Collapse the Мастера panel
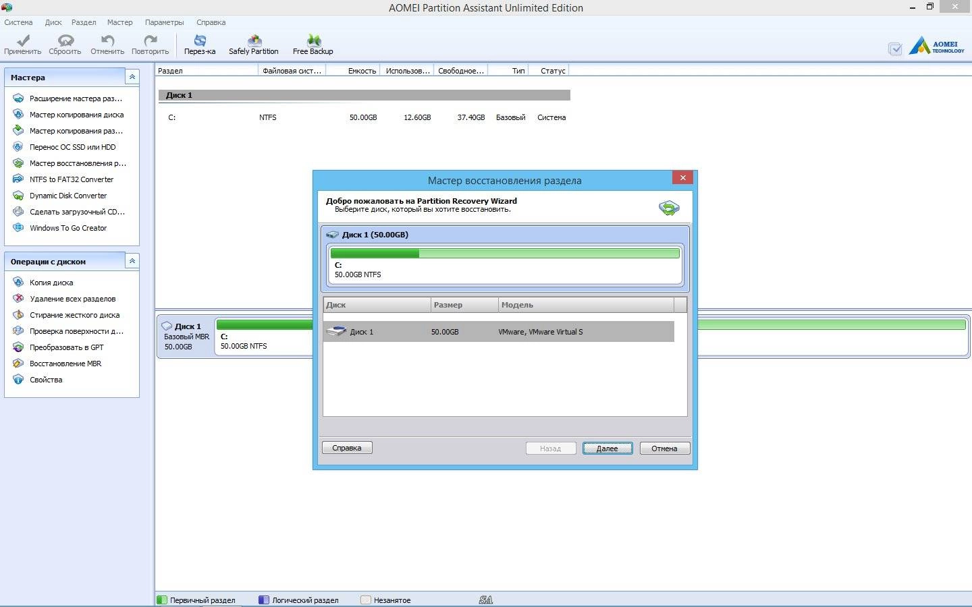The width and height of the screenshot is (972, 607). 132,77
